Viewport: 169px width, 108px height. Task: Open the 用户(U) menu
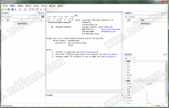[x=44, y=6]
